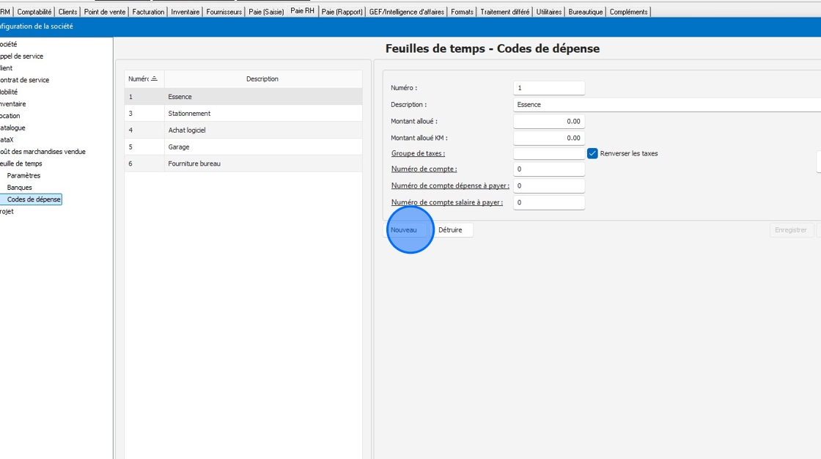Open the GEF/Intelligence d'affaires tab
This screenshot has height=459, width=821.
406,12
